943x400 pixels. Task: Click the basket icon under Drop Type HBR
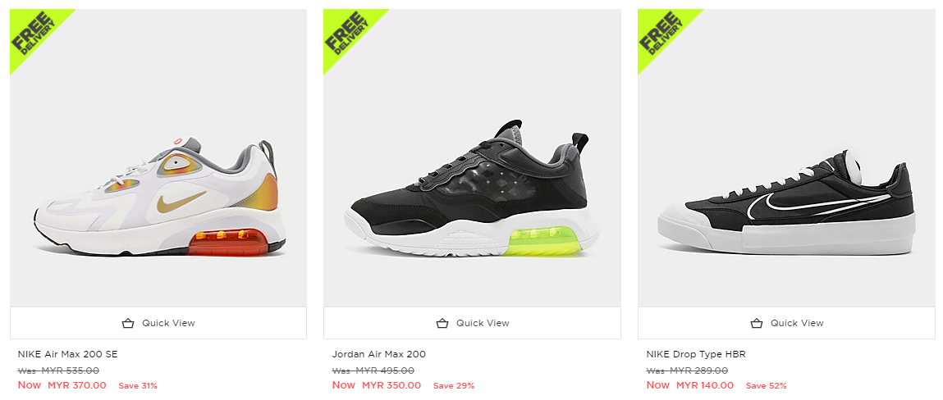coord(756,323)
